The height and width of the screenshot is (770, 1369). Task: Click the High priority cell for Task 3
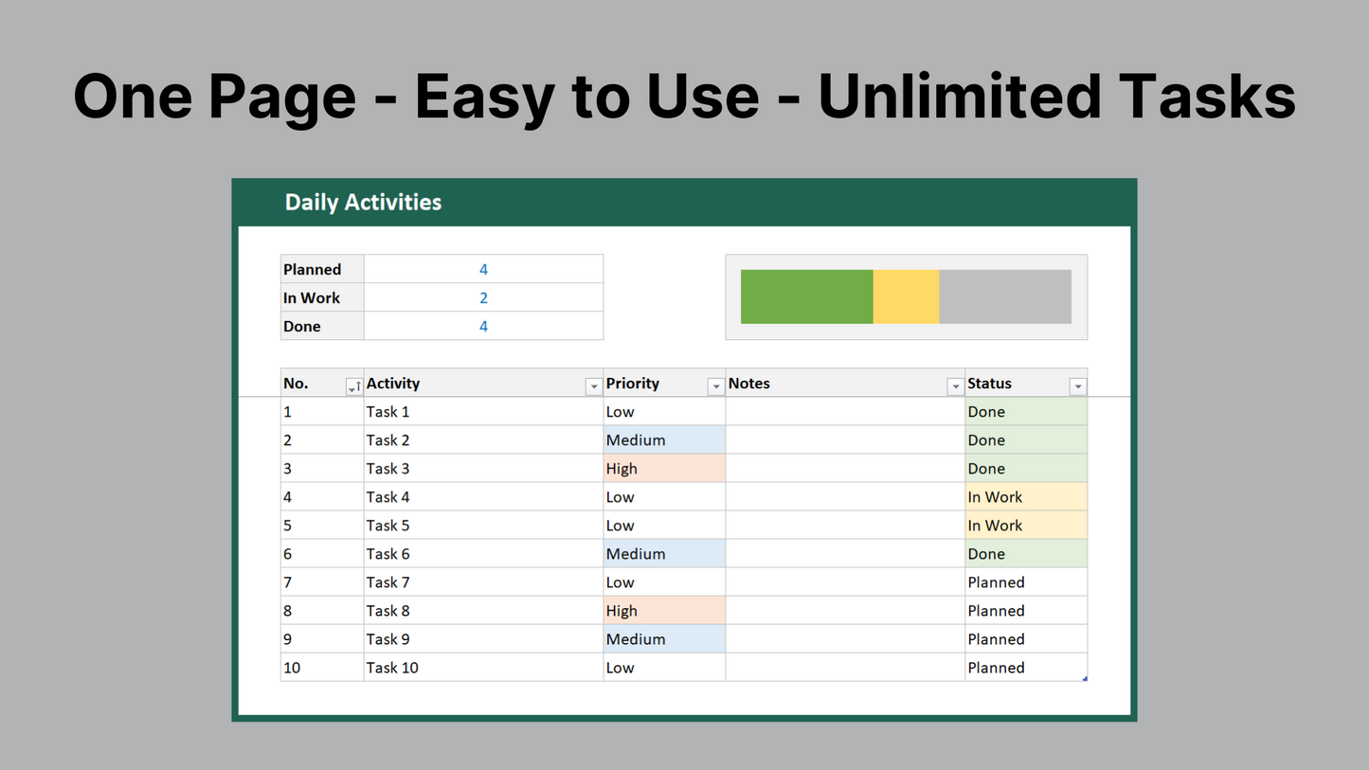tap(664, 469)
